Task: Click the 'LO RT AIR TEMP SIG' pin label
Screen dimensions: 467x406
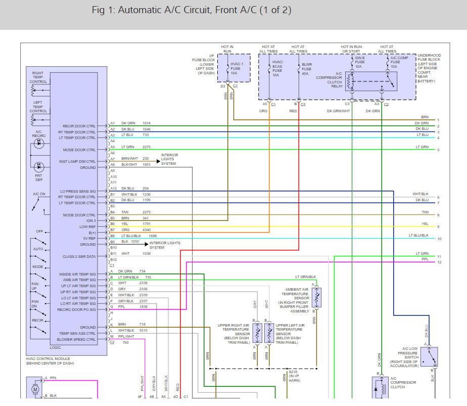Action: tap(78, 303)
